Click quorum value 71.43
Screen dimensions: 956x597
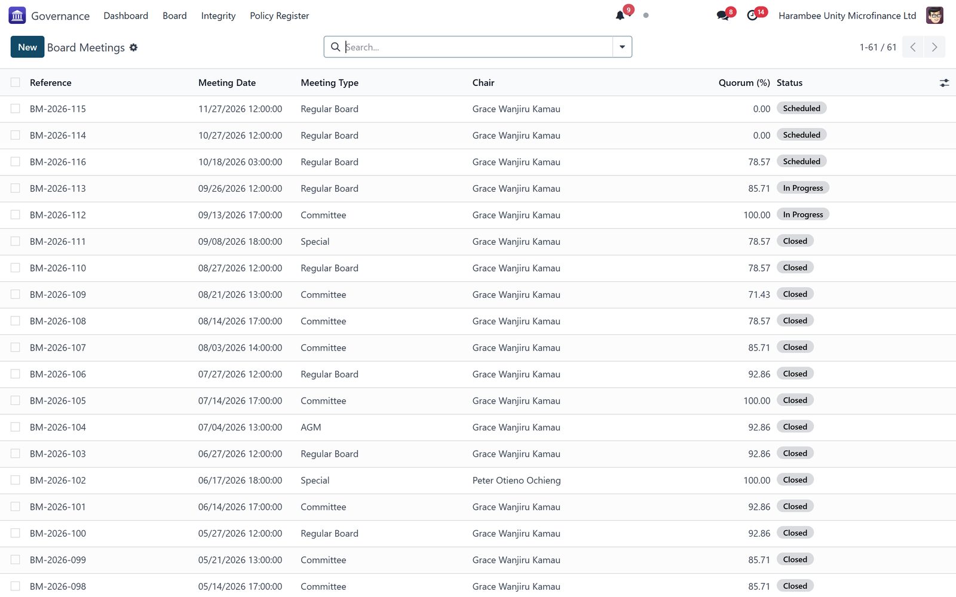759,295
